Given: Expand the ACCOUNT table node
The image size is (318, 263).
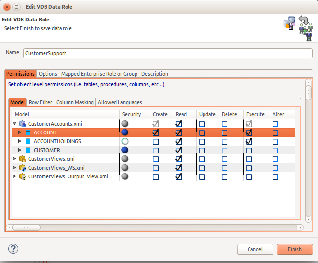Looking at the screenshot, I should click(20, 132).
